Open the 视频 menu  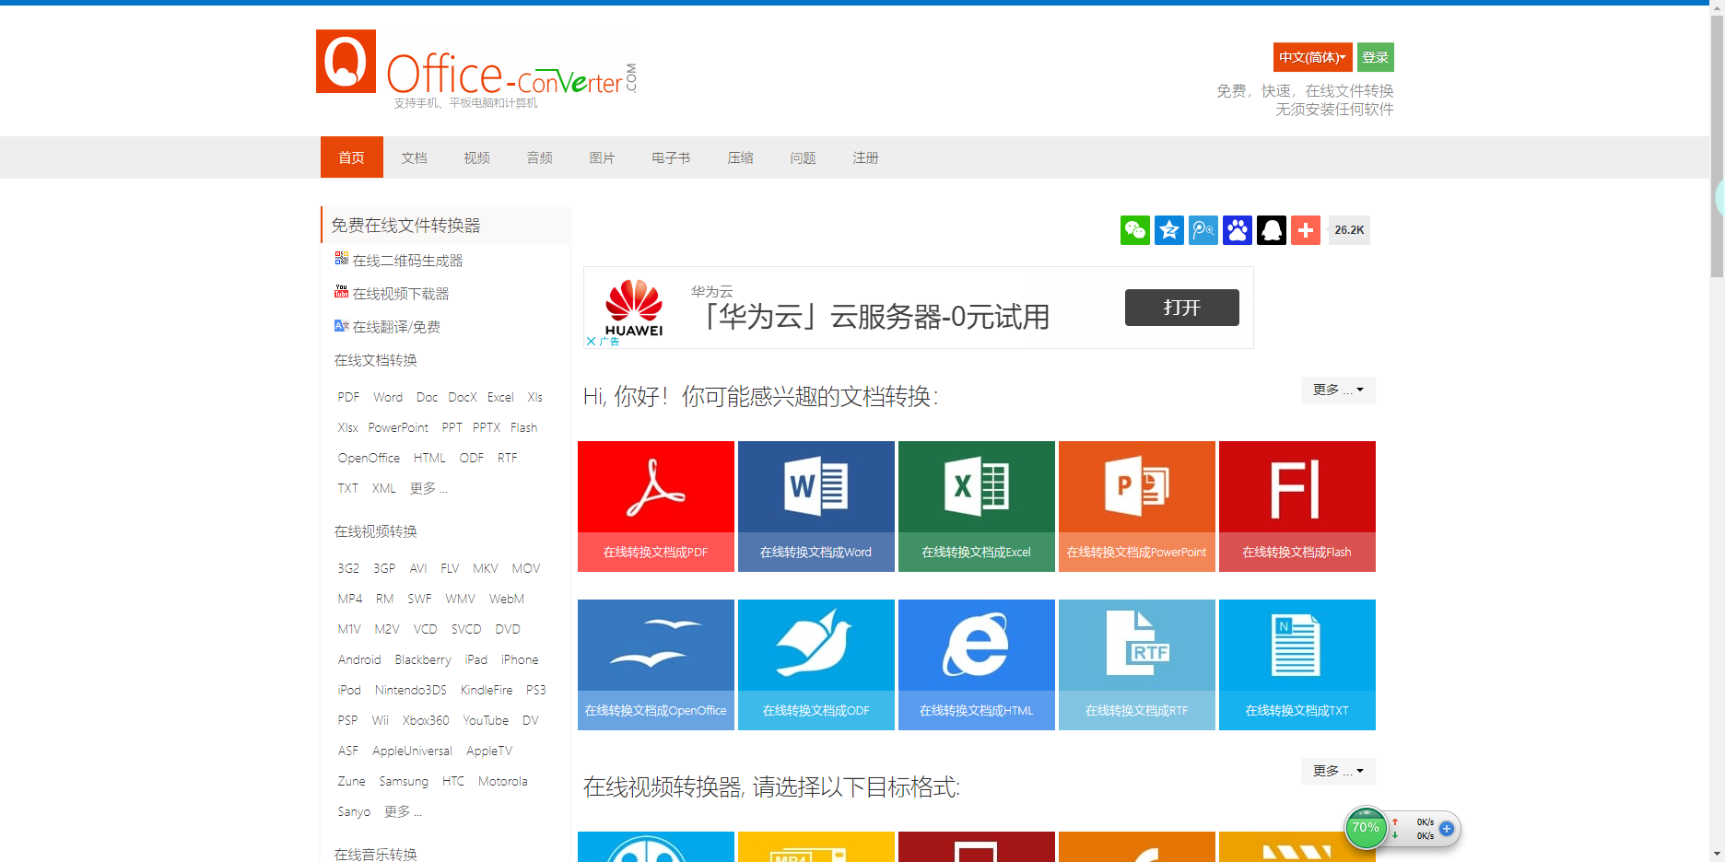477,157
